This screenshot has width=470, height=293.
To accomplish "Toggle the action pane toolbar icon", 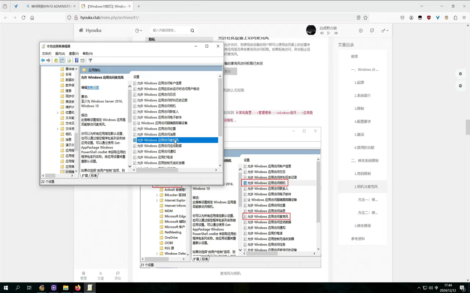I will pos(83,60).
